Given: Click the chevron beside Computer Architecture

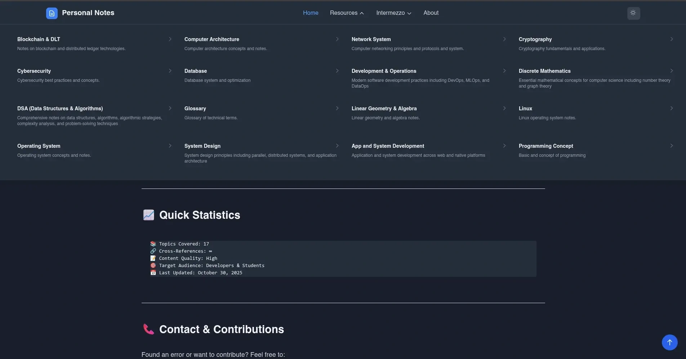Looking at the screenshot, I should 337,39.
